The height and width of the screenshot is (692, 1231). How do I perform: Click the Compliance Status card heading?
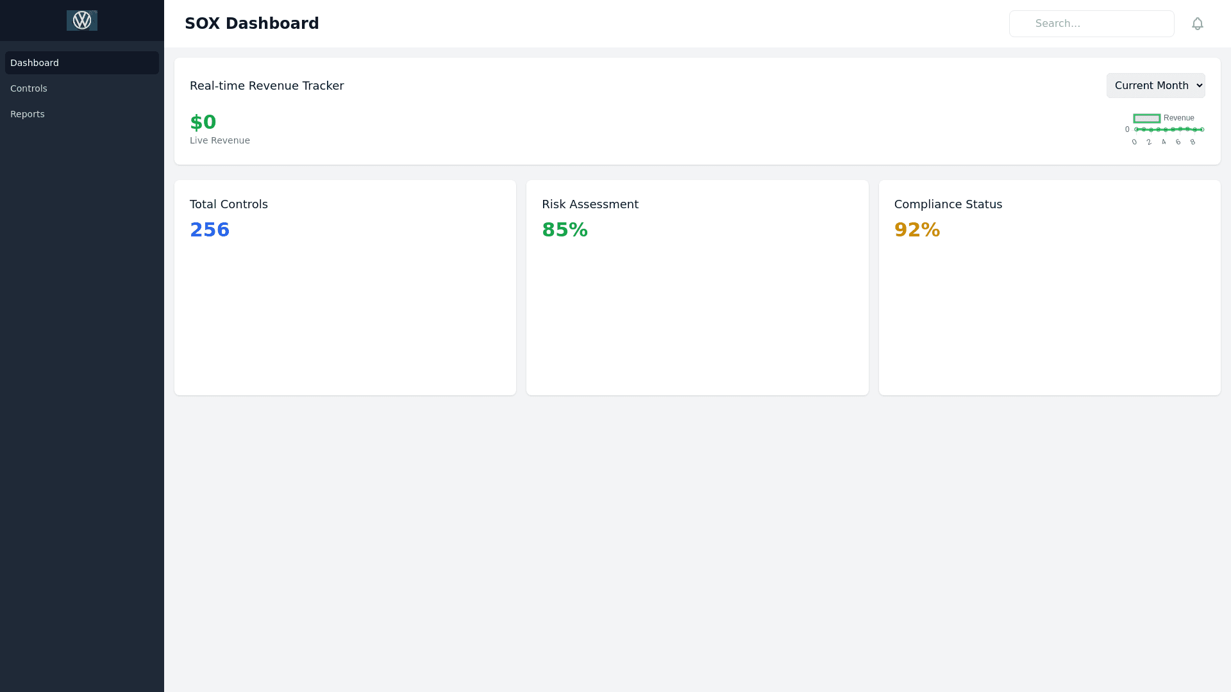tap(948, 204)
